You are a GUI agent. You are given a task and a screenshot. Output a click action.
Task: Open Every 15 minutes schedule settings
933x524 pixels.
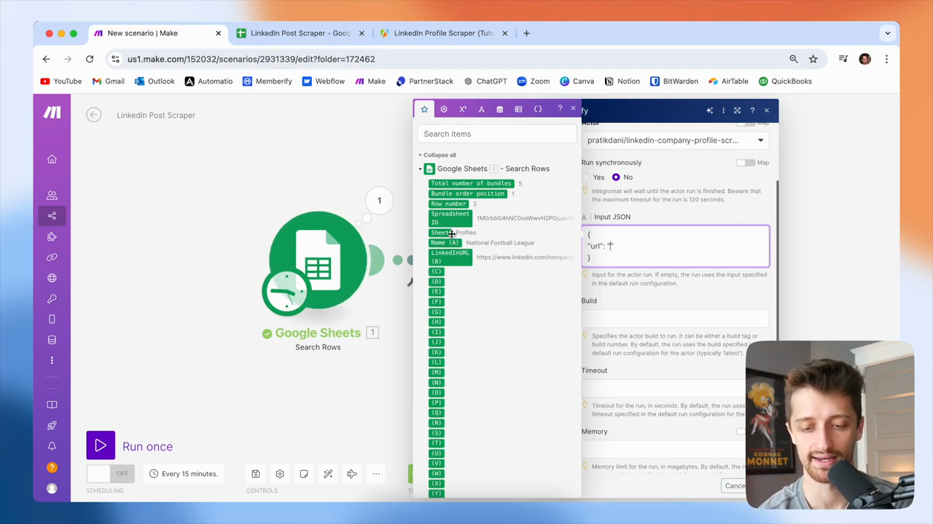(x=183, y=474)
